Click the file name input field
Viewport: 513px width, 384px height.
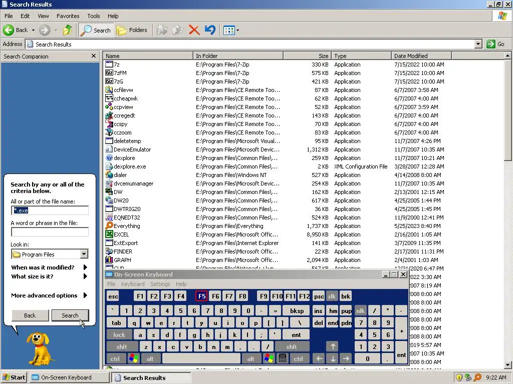tap(50, 210)
